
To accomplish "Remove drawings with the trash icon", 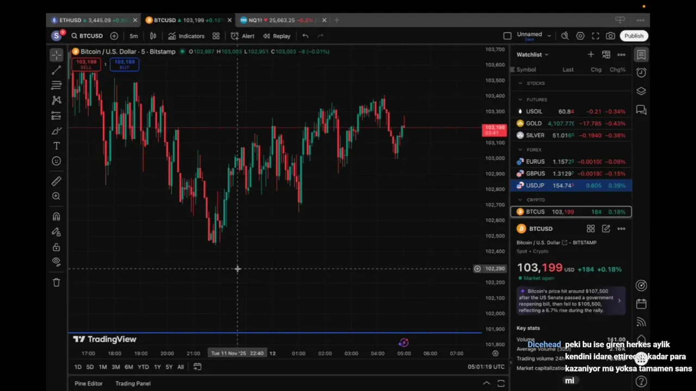I will 57,282.
